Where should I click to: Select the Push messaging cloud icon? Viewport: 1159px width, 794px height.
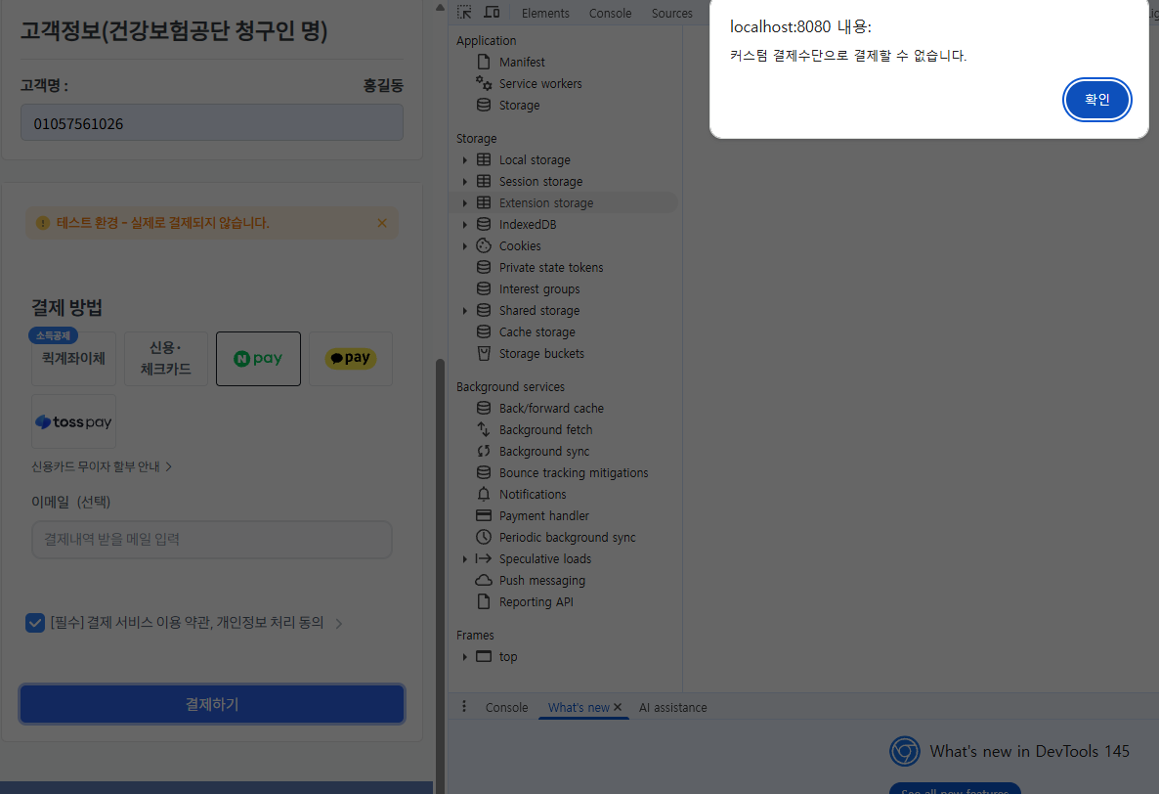(x=484, y=581)
